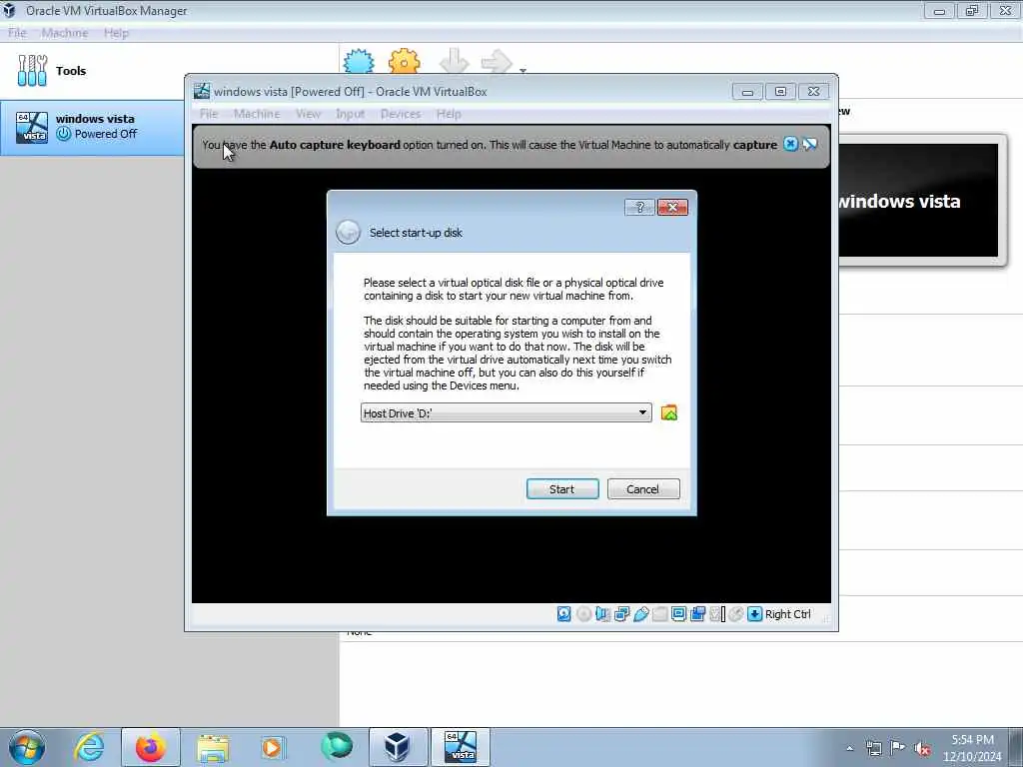Click the CPU 'V' virtualization indicator in status bar
Screen dimensions: 1023x767
pos(717,614)
